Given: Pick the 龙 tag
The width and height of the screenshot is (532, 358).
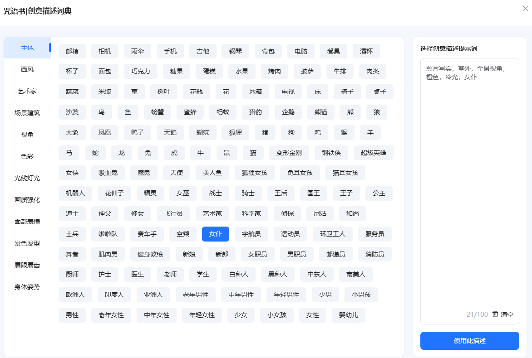Looking at the screenshot, I should (x=122, y=153).
